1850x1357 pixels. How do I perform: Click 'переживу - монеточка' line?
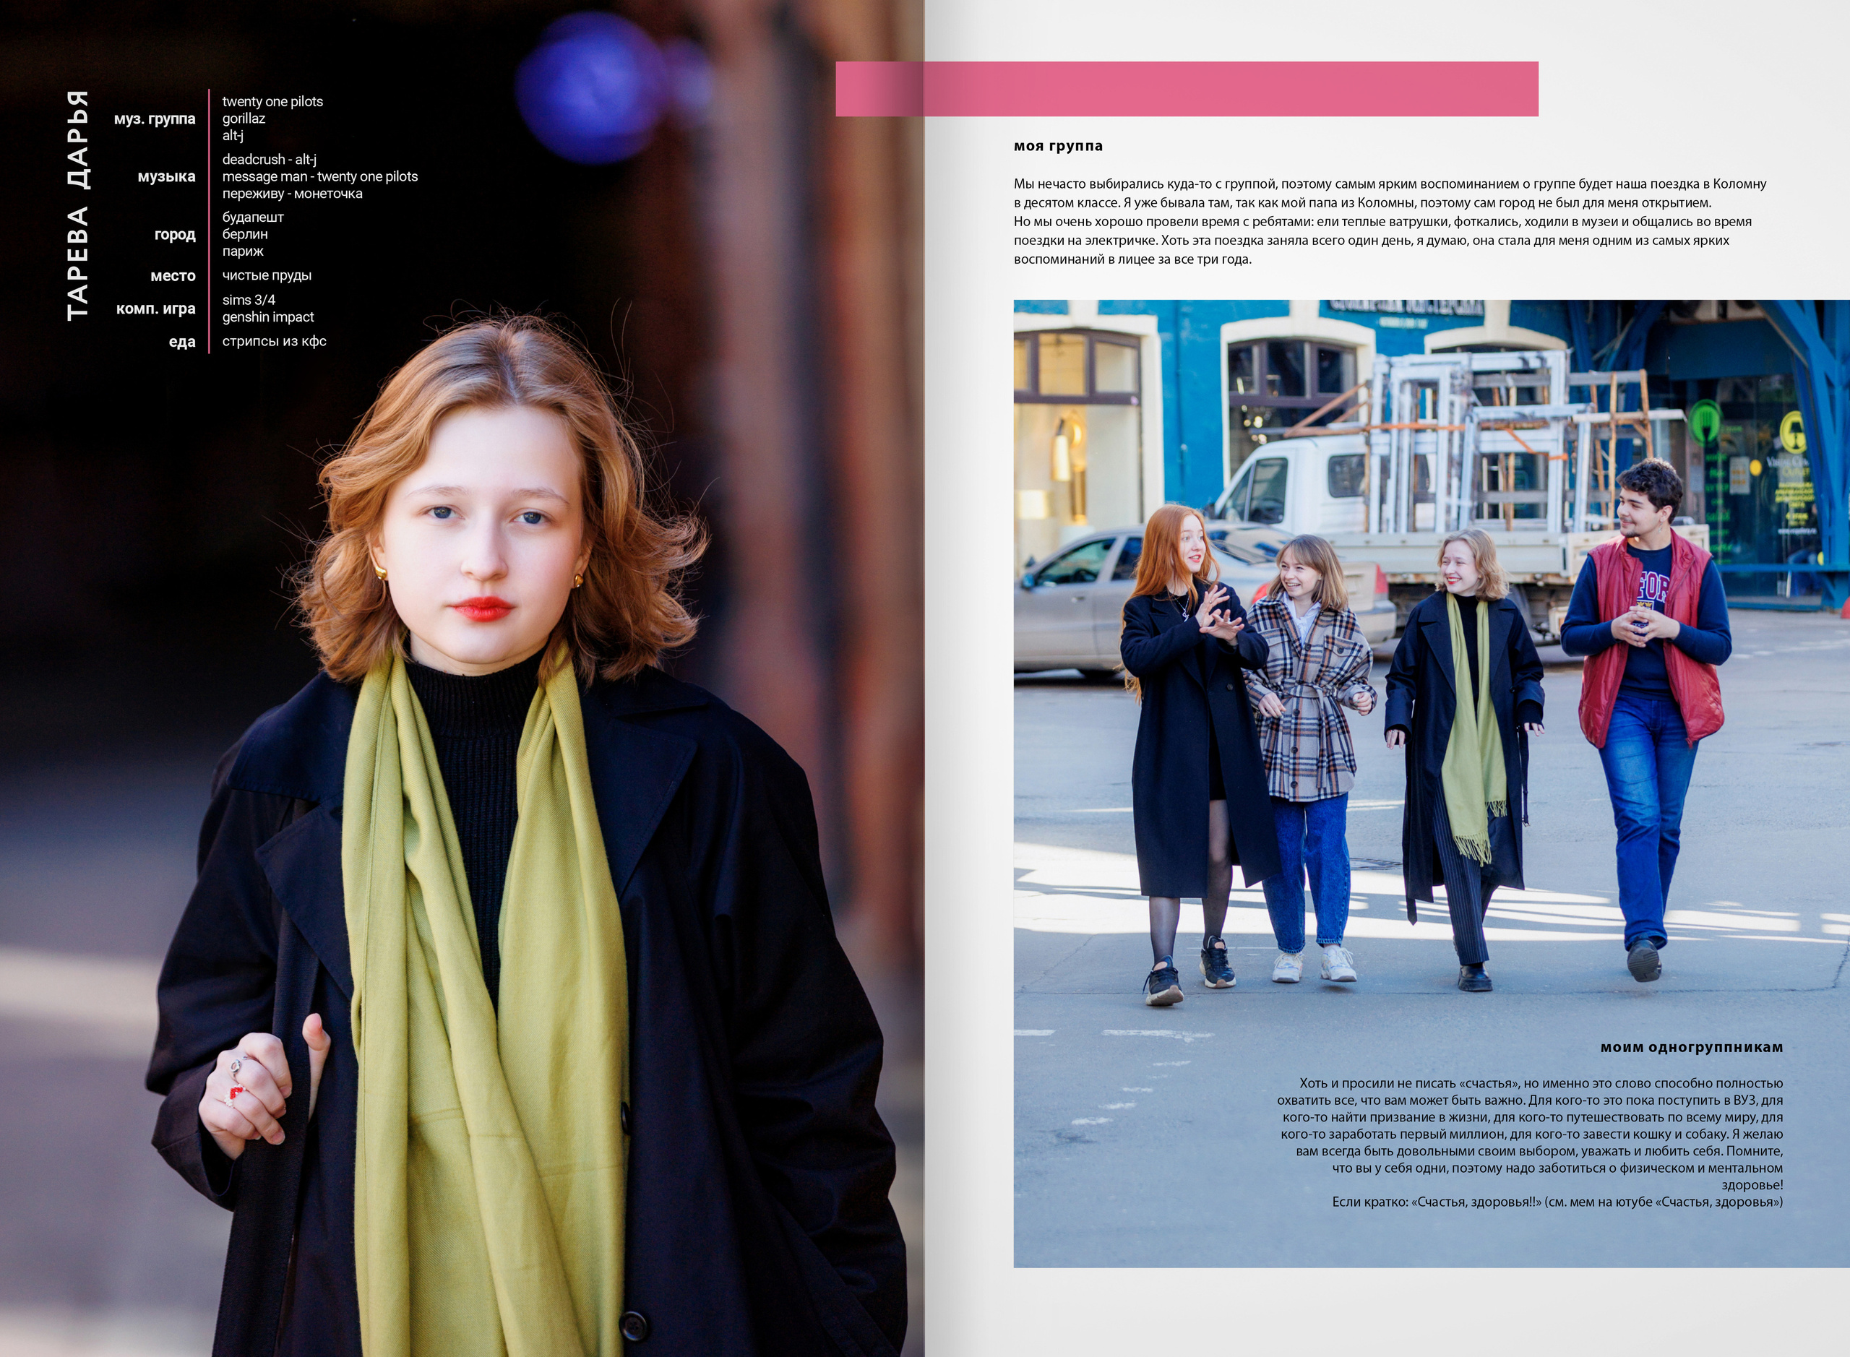click(x=292, y=194)
